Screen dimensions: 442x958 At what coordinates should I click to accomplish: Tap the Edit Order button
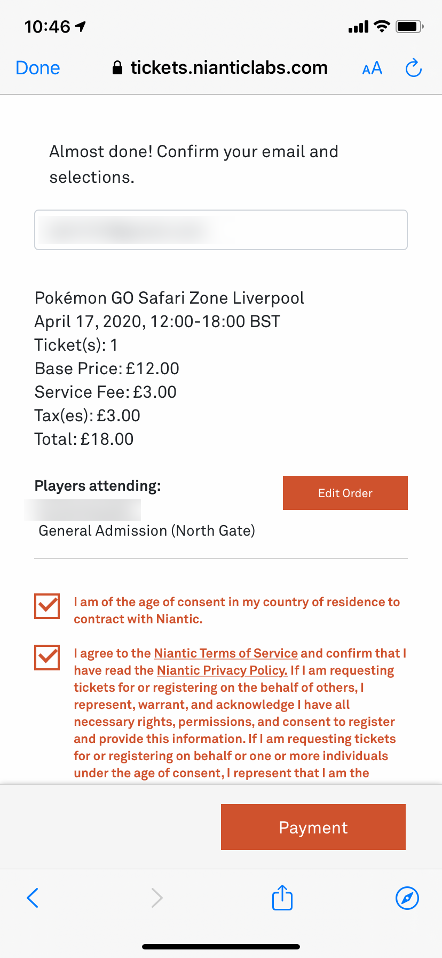[345, 493]
